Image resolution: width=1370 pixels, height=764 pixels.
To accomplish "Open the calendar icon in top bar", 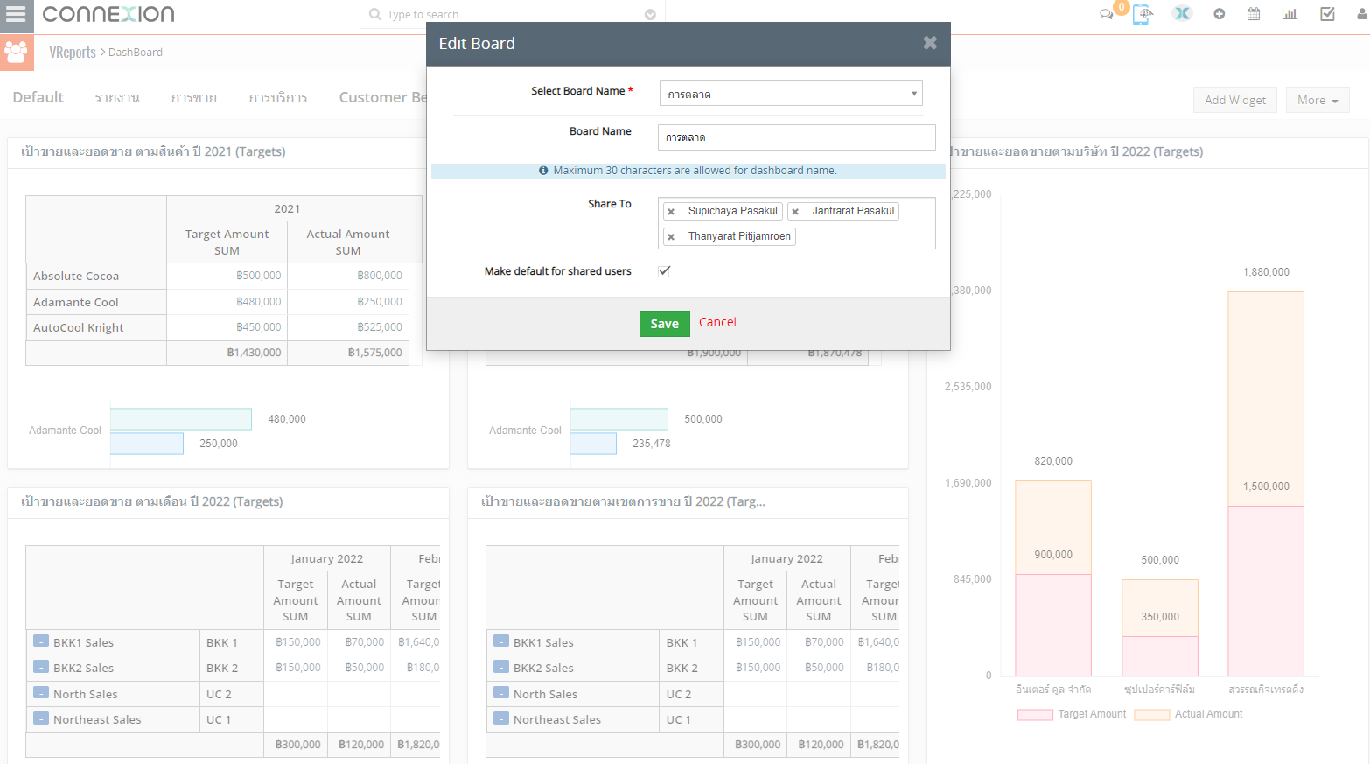I will point(1254,14).
